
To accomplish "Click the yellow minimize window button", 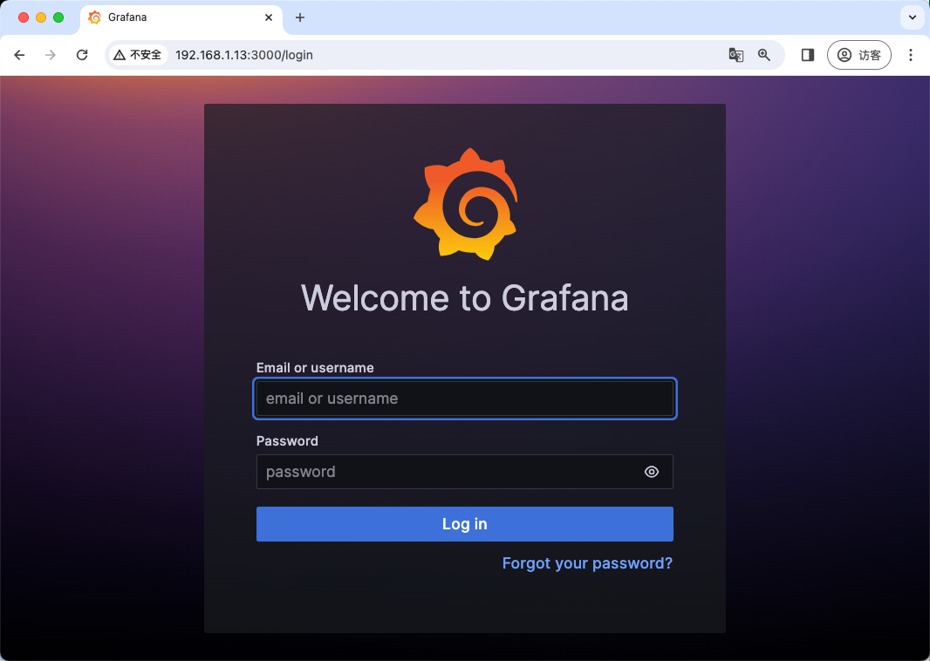I will pyautogui.click(x=41, y=17).
